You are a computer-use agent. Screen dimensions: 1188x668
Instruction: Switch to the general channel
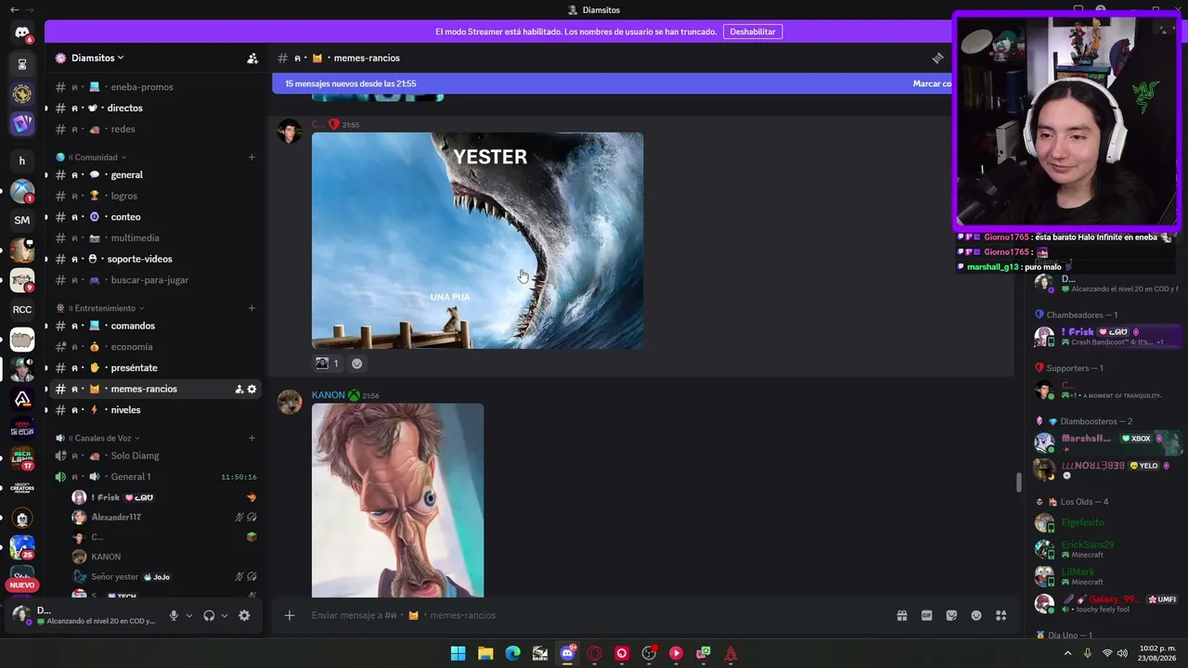point(156,174)
